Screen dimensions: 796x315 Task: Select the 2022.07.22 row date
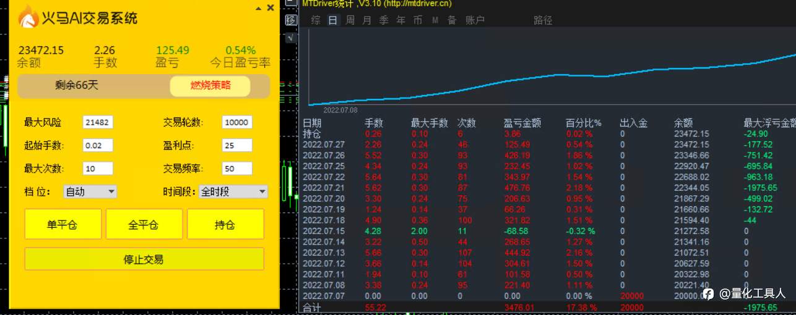tap(323, 177)
